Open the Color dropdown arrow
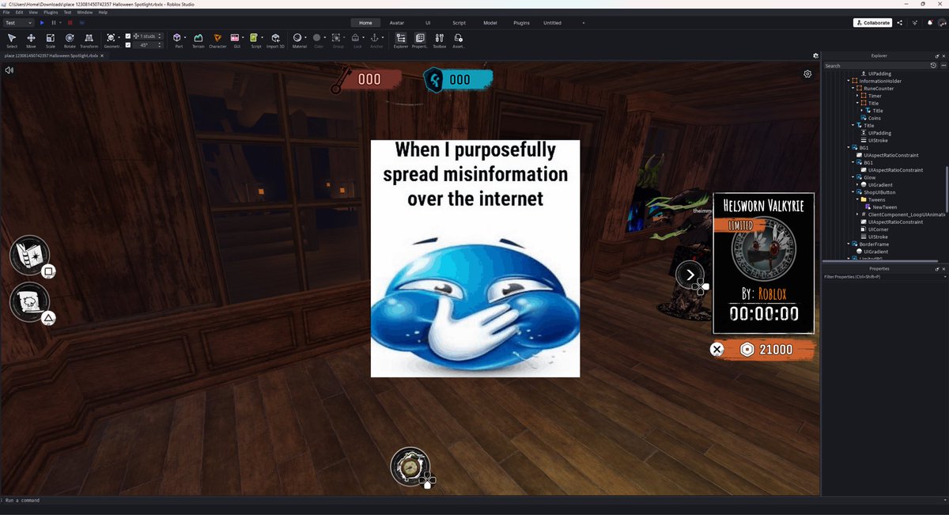 [x=325, y=37]
